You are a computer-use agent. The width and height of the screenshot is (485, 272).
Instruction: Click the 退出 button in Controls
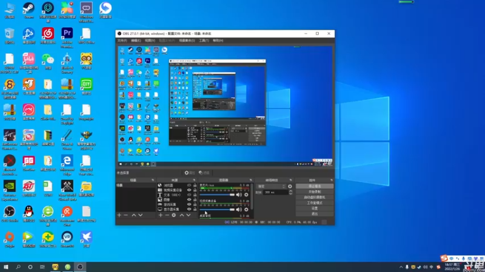[x=315, y=214]
